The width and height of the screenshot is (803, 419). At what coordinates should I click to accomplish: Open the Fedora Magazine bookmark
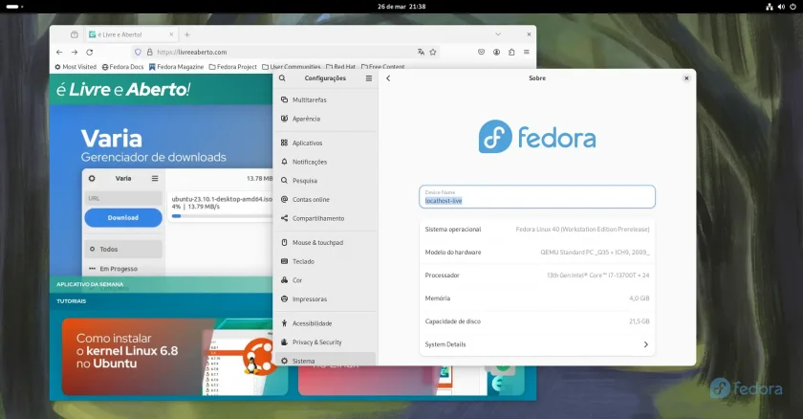click(x=176, y=67)
